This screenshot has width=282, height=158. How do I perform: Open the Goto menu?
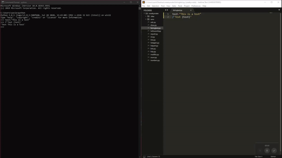pos(174,6)
